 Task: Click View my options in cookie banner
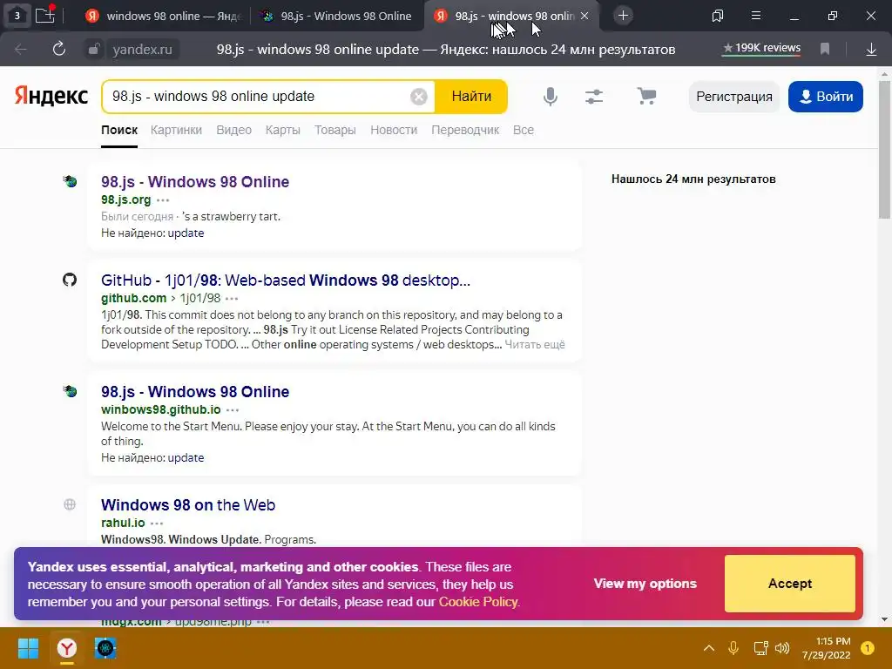click(x=645, y=584)
